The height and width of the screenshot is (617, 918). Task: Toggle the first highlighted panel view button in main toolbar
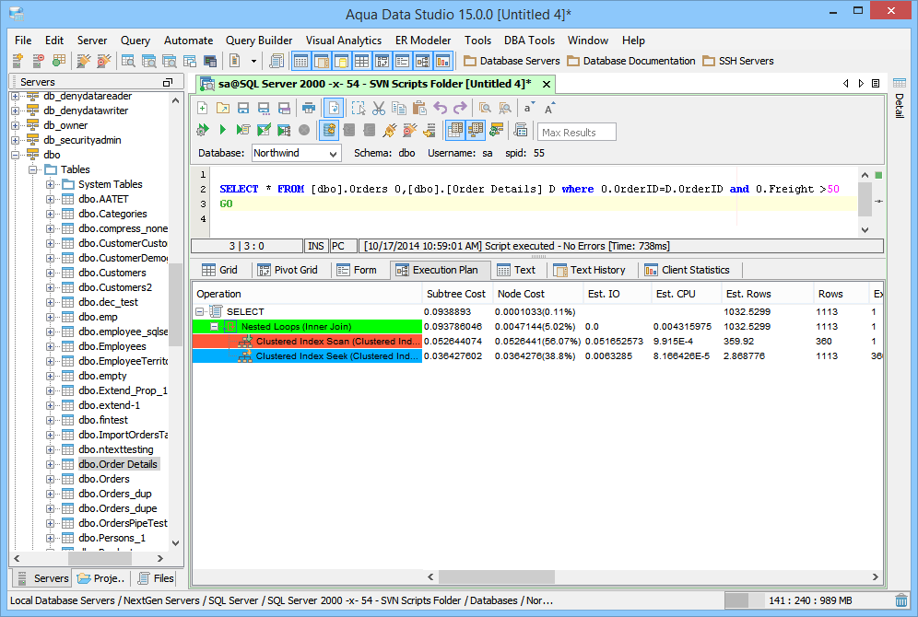pos(300,61)
